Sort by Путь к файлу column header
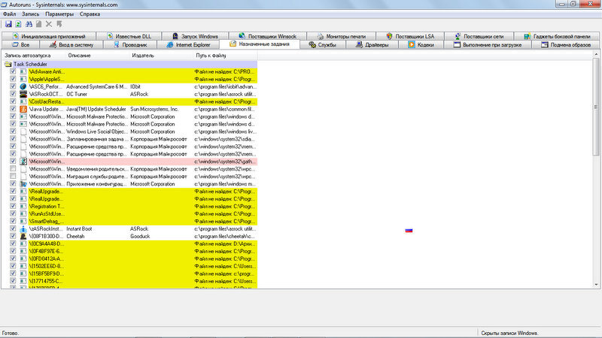 [225, 56]
